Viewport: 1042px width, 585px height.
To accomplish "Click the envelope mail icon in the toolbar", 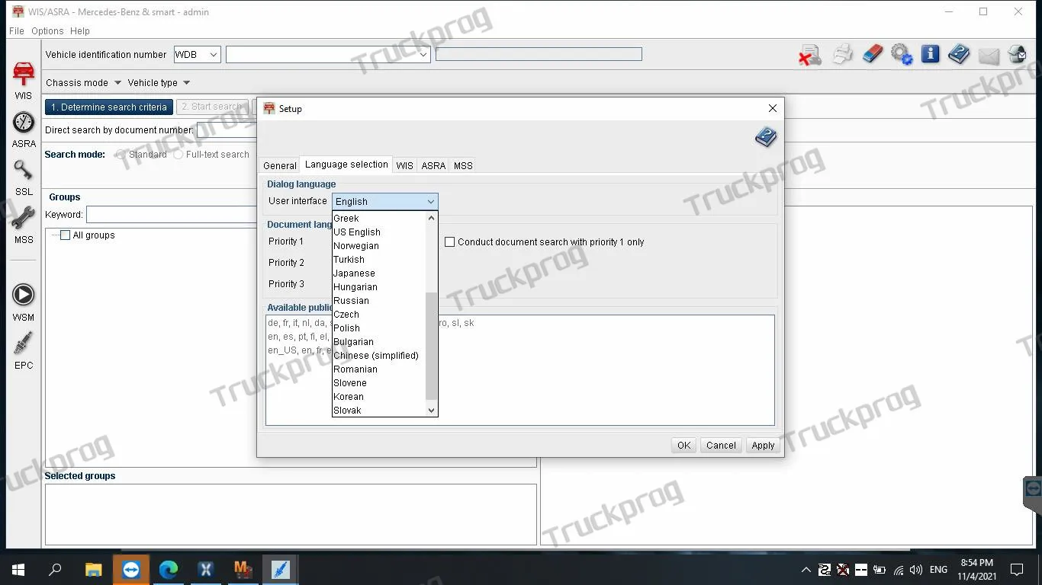I will click(x=989, y=56).
